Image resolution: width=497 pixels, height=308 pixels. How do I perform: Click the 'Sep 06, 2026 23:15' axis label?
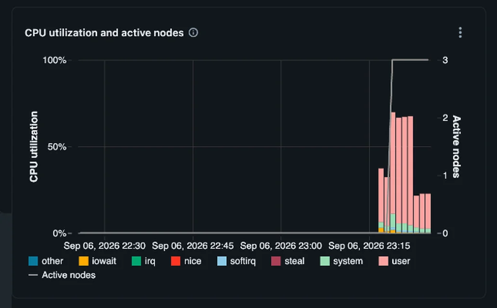(x=369, y=246)
